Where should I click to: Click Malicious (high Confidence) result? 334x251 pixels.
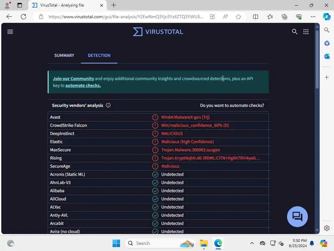pyautogui.click(x=188, y=142)
